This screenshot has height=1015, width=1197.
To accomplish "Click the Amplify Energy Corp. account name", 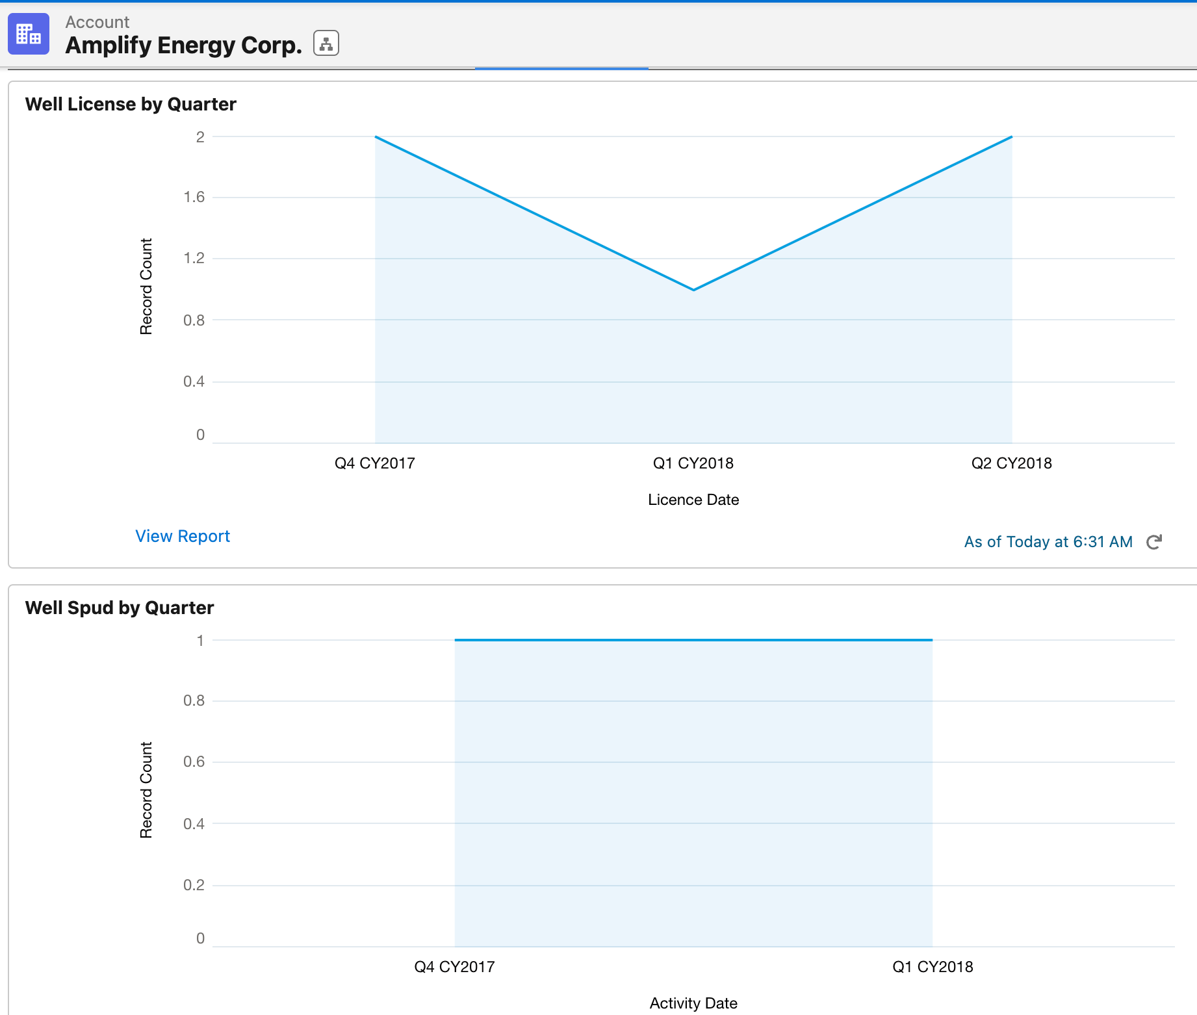I will point(183,45).
